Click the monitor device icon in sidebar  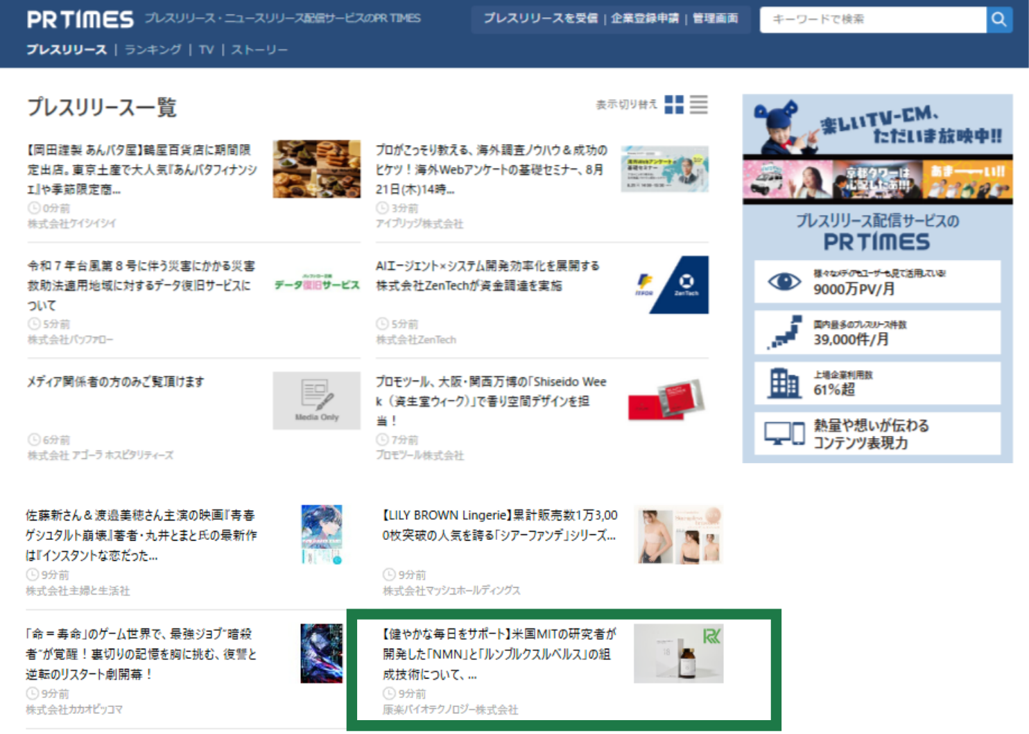coord(784,434)
